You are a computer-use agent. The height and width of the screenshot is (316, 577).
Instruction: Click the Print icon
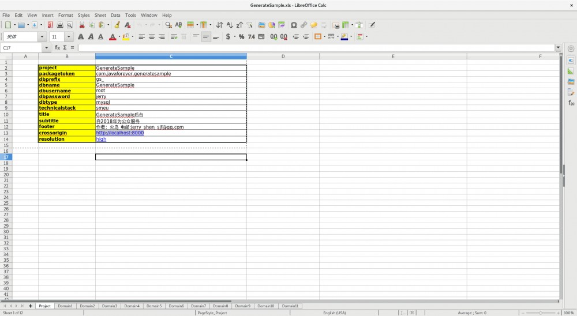tap(60, 25)
